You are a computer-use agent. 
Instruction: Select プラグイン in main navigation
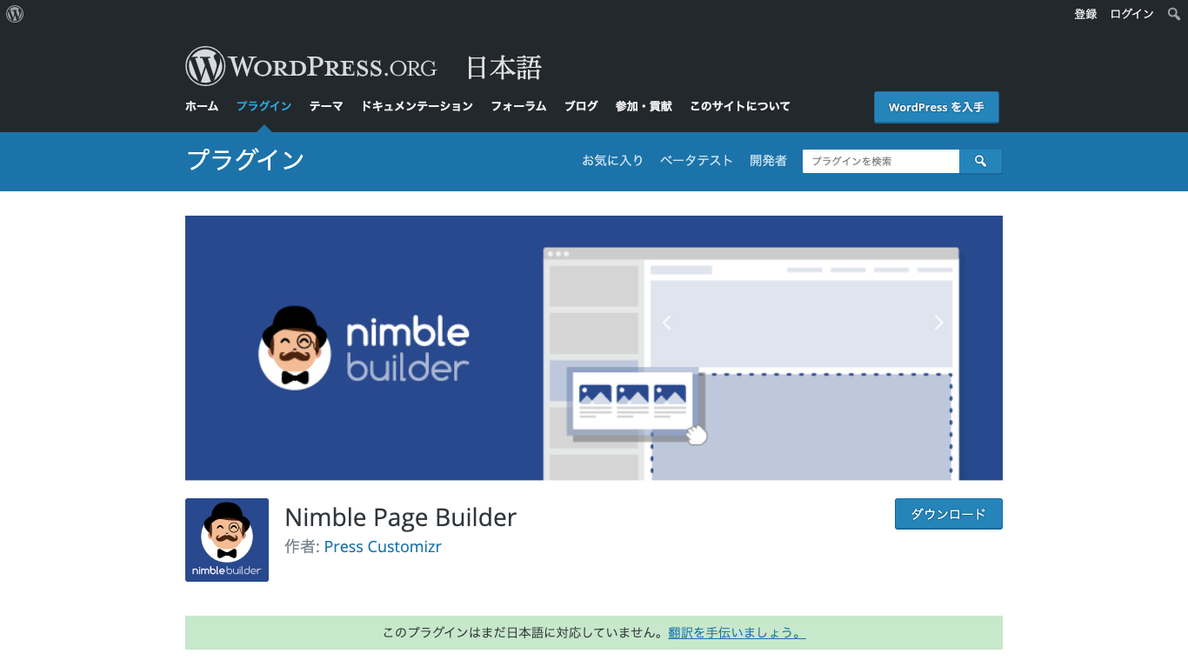[x=264, y=106]
